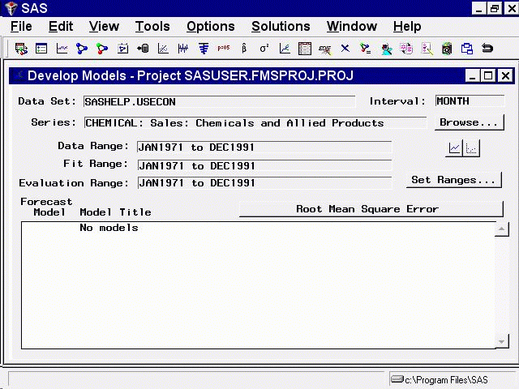The width and height of the screenshot is (519, 389).
Task: Click the curved back arrow toolbar icon
Action: (x=487, y=49)
